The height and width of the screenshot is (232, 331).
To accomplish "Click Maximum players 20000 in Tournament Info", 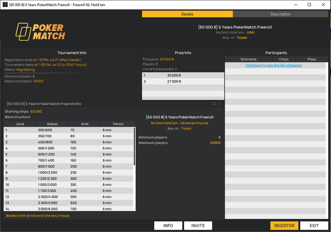I will click(24, 81).
